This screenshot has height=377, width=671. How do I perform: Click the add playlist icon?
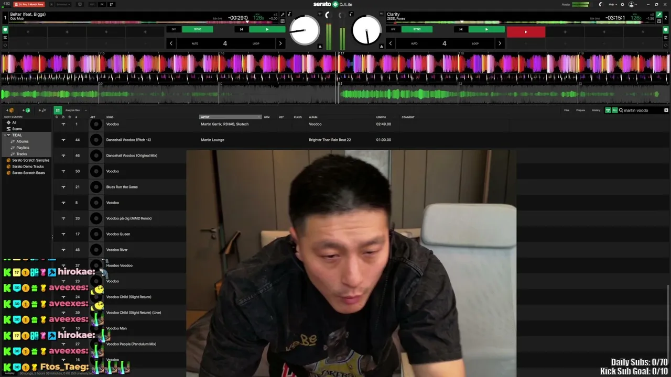pos(42,110)
